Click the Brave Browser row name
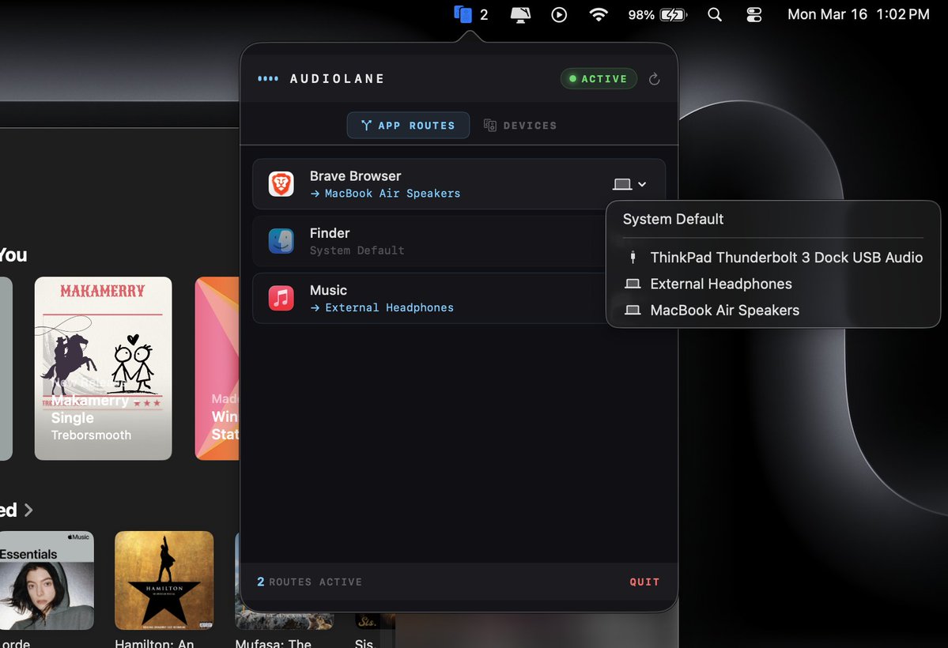This screenshot has width=948, height=648. pyautogui.click(x=356, y=176)
